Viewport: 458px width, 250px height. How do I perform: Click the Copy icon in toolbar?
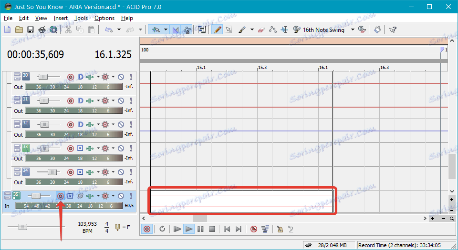click(80, 30)
